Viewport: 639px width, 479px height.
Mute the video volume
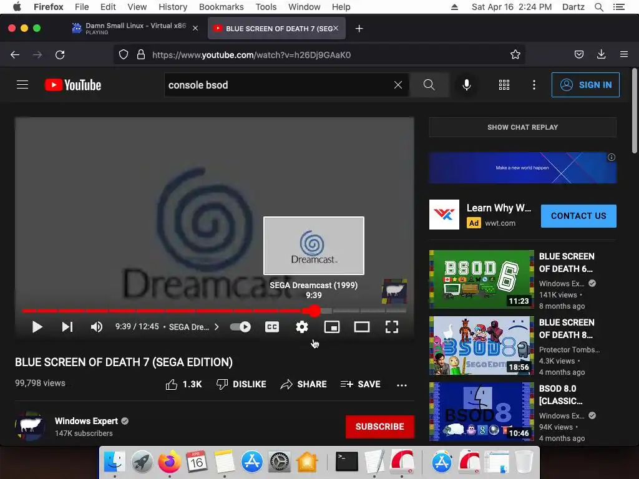97,327
